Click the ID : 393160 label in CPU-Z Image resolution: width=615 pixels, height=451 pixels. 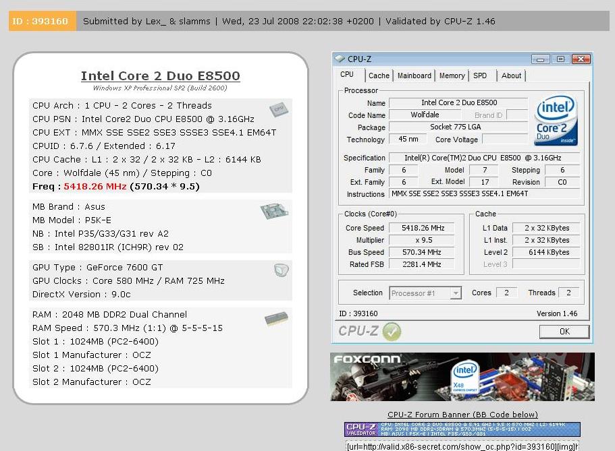click(x=358, y=313)
